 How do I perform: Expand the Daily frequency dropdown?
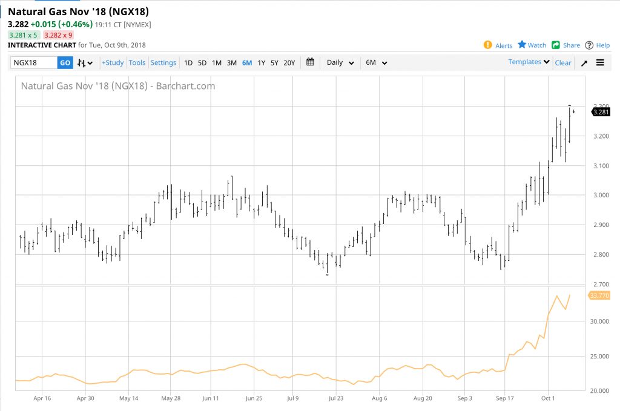point(340,63)
